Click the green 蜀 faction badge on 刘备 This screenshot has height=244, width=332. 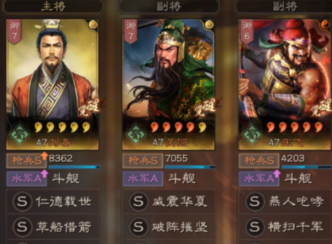click(x=19, y=134)
